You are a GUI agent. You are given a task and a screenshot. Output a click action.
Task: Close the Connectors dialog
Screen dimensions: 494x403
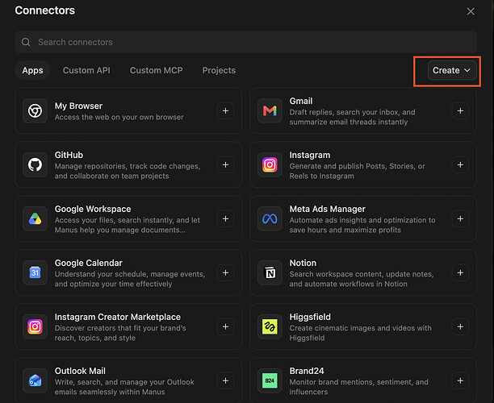(x=471, y=11)
